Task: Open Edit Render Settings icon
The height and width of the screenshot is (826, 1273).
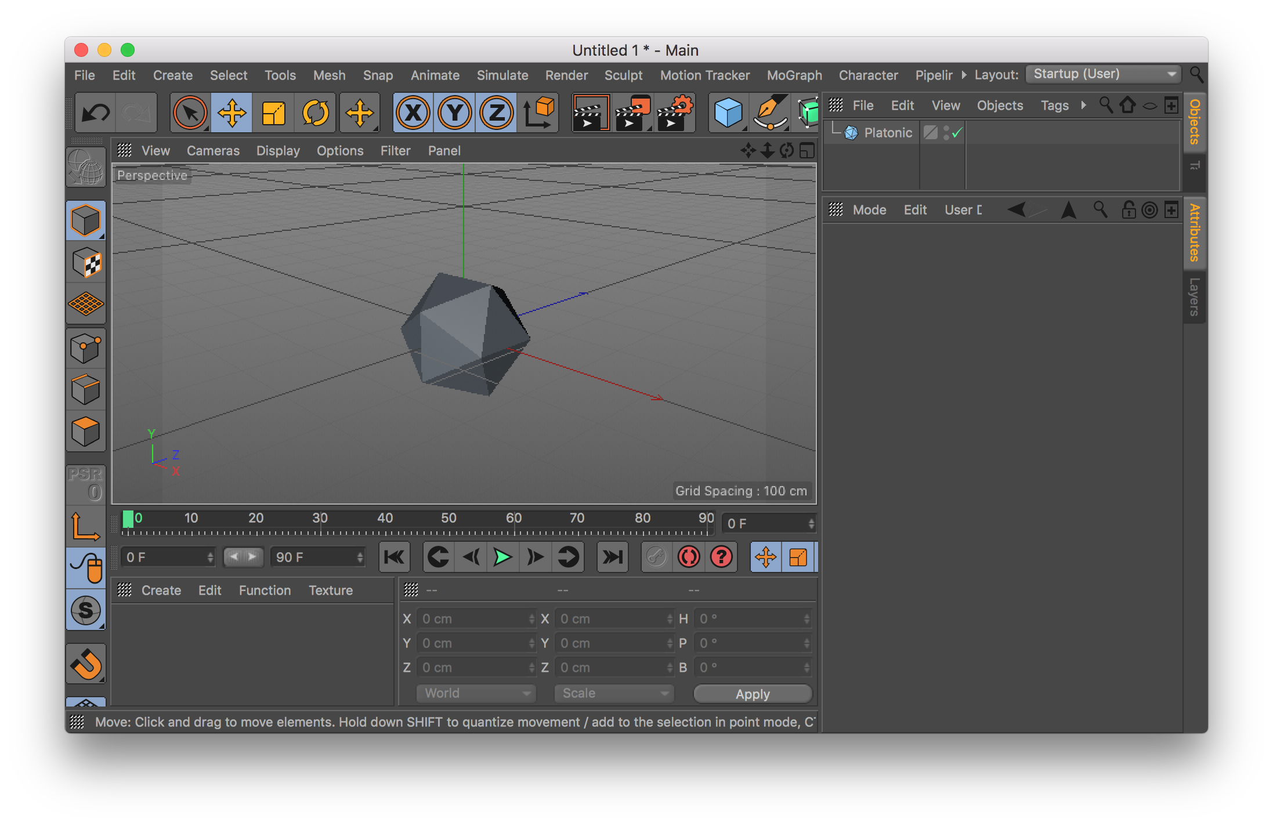Action: click(x=675, y=113)
